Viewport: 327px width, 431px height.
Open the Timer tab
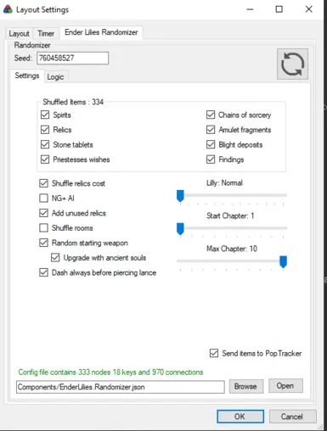point(46,34)
